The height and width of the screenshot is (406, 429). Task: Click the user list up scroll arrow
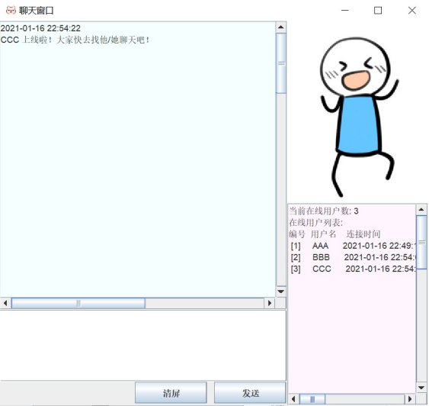tap(421, 210)
